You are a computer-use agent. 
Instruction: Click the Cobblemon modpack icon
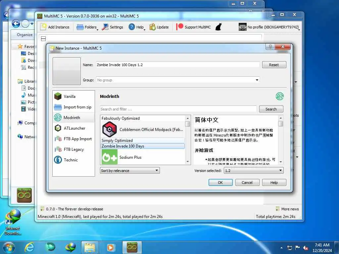[x=110, y=129]
